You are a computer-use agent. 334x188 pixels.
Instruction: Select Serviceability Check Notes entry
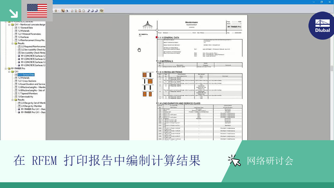(33, 53)
